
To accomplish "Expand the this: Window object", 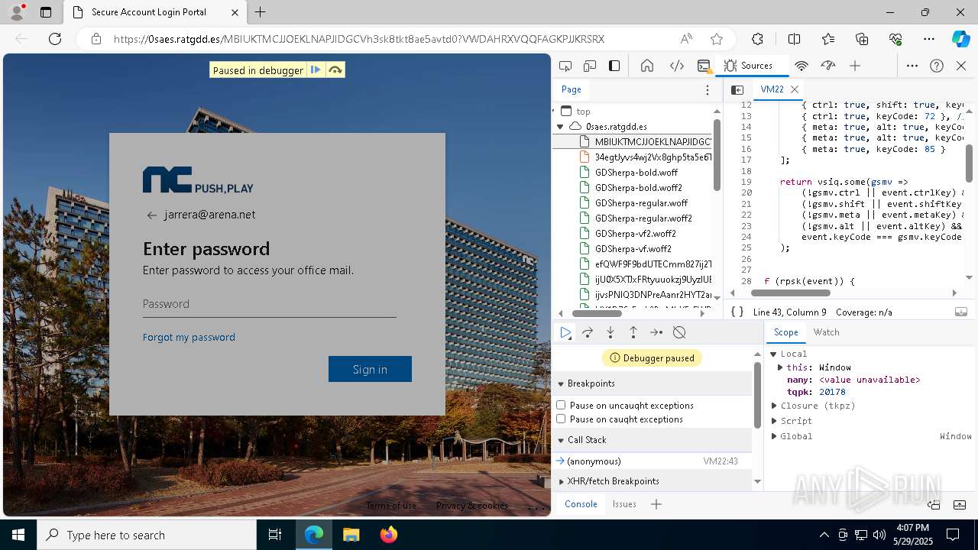I will pos(780,367).
